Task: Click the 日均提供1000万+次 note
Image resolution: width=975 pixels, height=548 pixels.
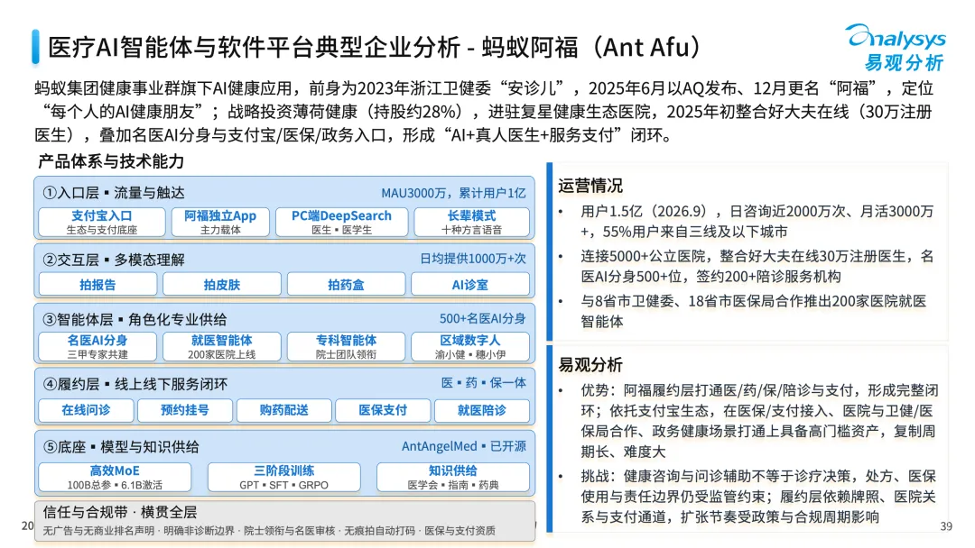Action: [472, 259]
